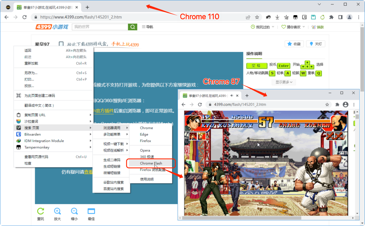Image resolution: width=365 pixels, height=226 pixels.
Task: Click the green save disk extension icon
Action: (313, 17)
